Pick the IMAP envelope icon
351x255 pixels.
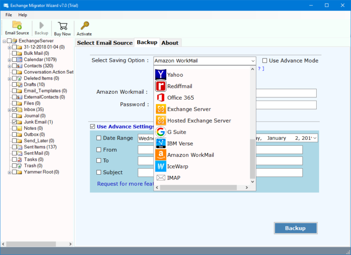coord(160,177)
